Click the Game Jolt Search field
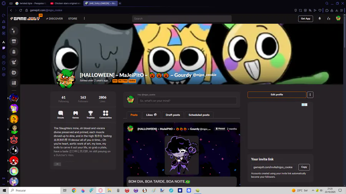This screenshot has width=346, height=194. point(182,19)
